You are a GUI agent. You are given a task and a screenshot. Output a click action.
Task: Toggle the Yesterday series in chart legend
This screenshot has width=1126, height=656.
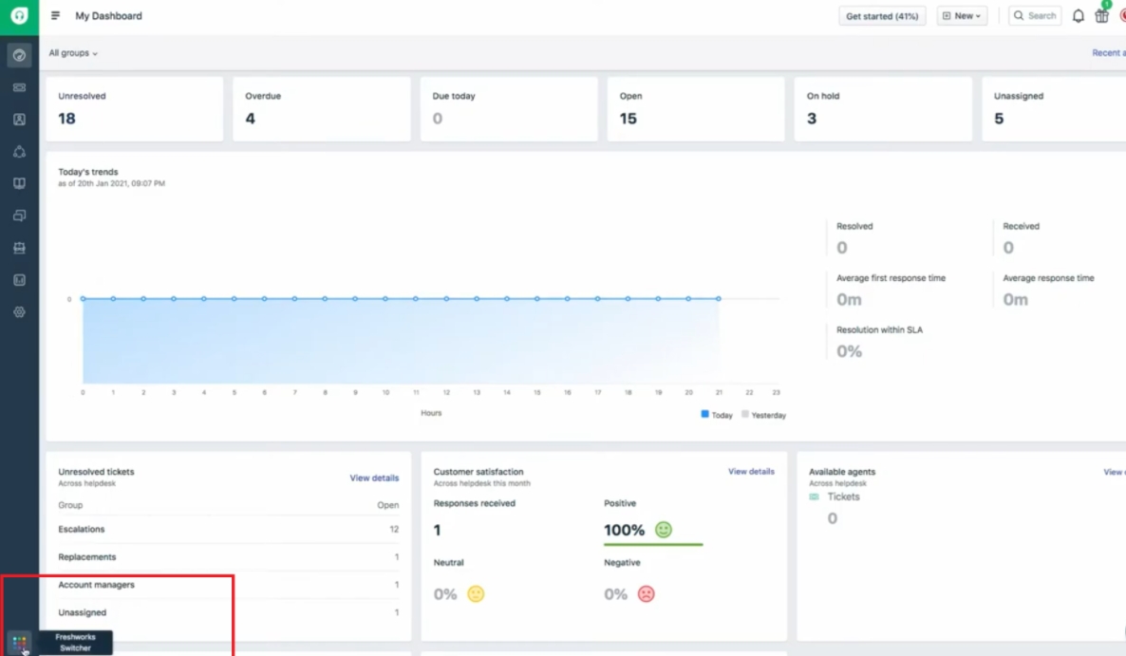point(763,415)
